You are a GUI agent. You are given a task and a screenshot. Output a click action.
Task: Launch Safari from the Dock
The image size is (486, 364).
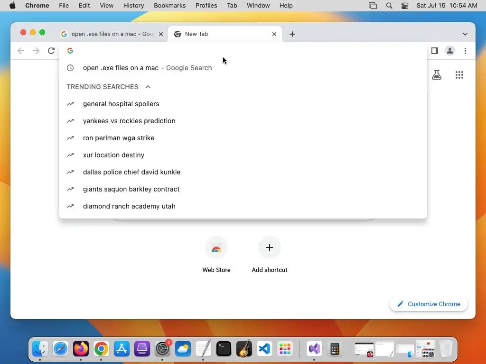60,349
